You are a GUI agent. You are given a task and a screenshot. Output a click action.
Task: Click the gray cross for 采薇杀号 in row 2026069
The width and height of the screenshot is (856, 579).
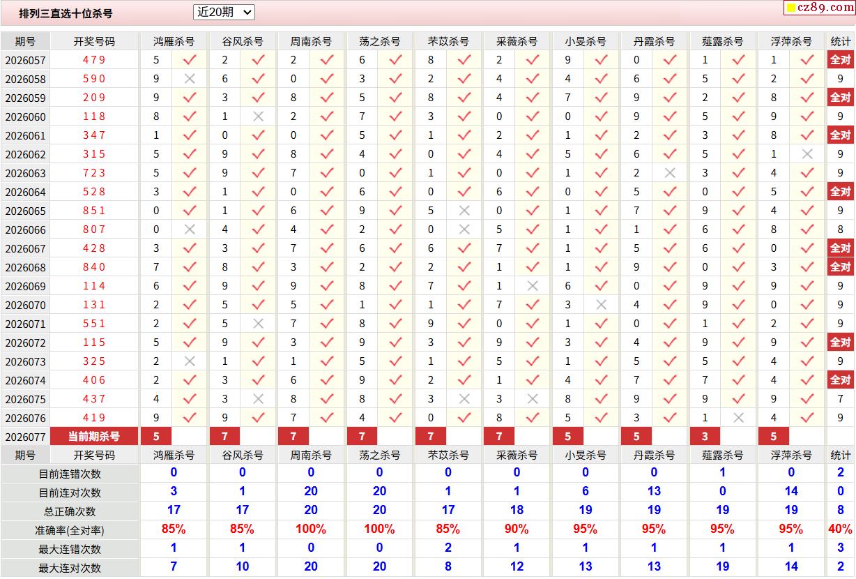[533, 286]
